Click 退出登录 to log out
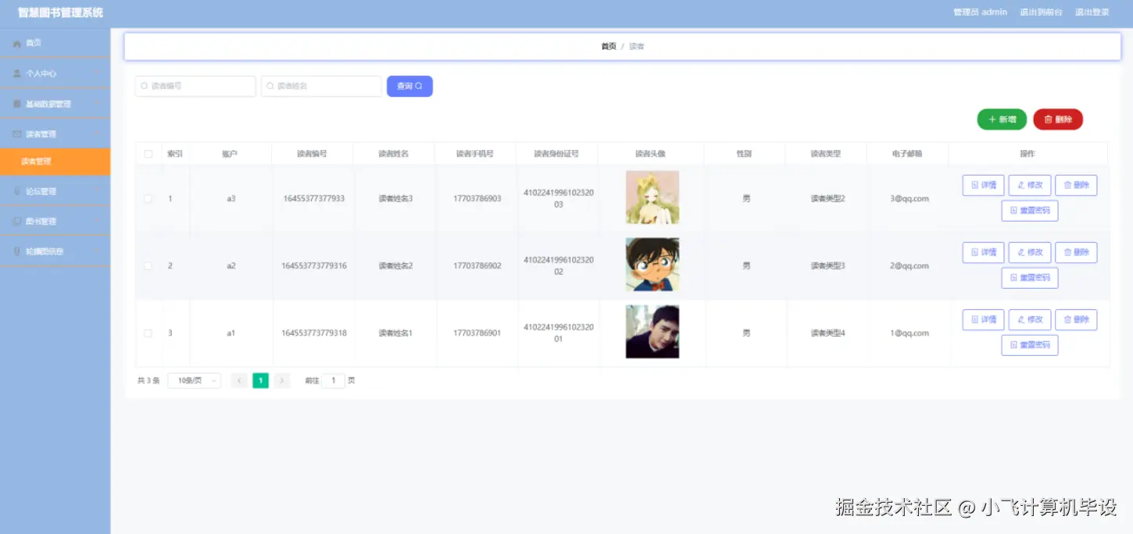The image size is (1133, 534). point(1092,12)
